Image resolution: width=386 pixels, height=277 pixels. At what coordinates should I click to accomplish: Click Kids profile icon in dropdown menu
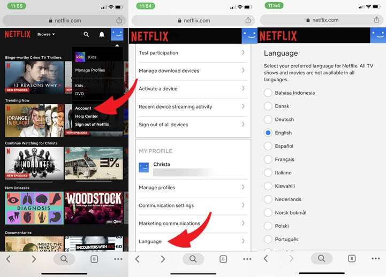pos(80,57)
